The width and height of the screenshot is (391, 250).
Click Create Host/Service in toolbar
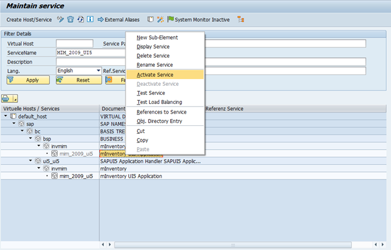(29, 19)
